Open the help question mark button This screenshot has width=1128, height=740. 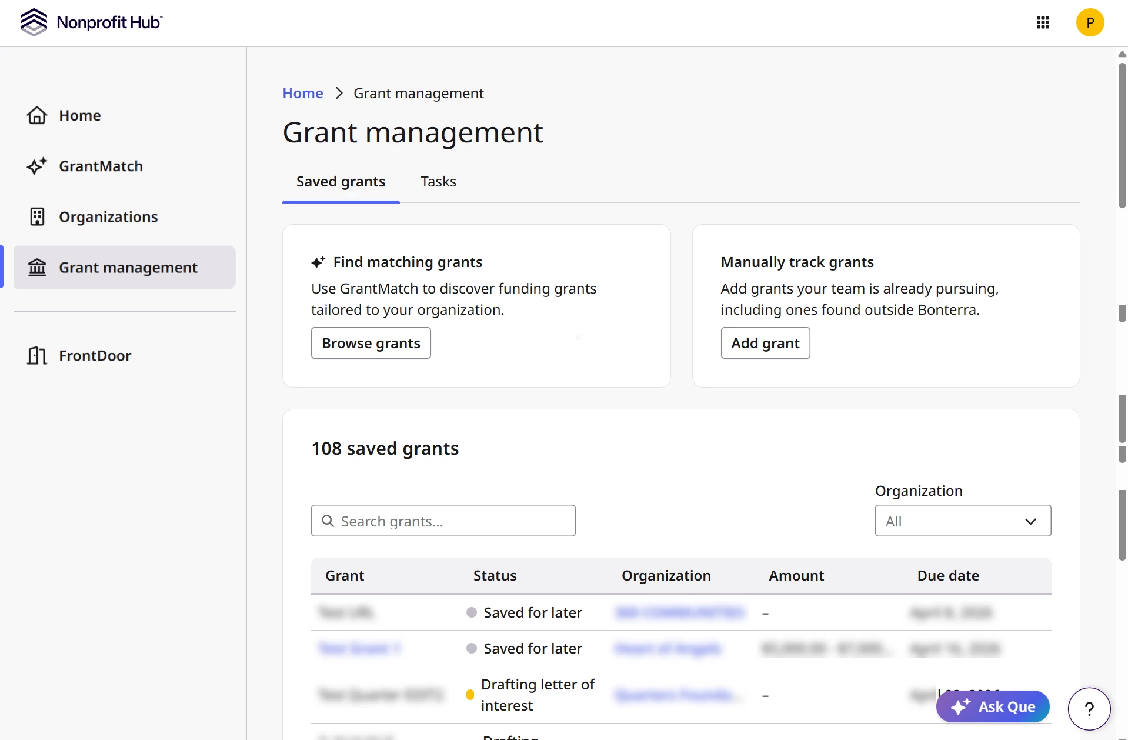click(1089, 709)
